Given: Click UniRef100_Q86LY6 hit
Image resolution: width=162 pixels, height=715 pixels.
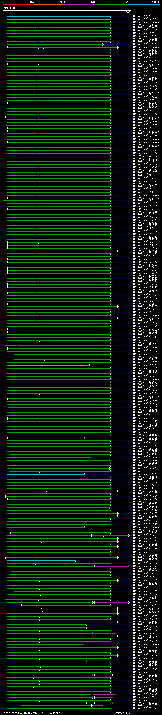Looking at the screenshot, I should pos(145,410).
